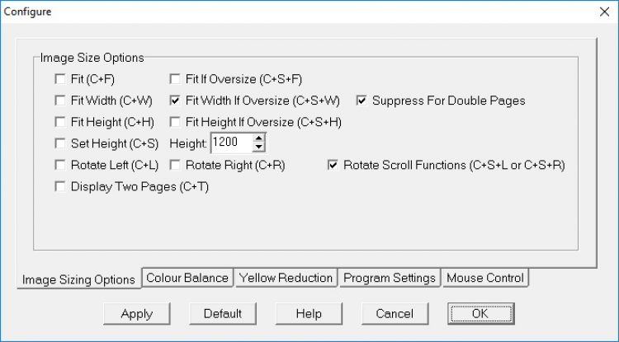Screen dimensions: 619x342
Task: Open the Yellow Reduction tab
Action: tap(286, 279)
